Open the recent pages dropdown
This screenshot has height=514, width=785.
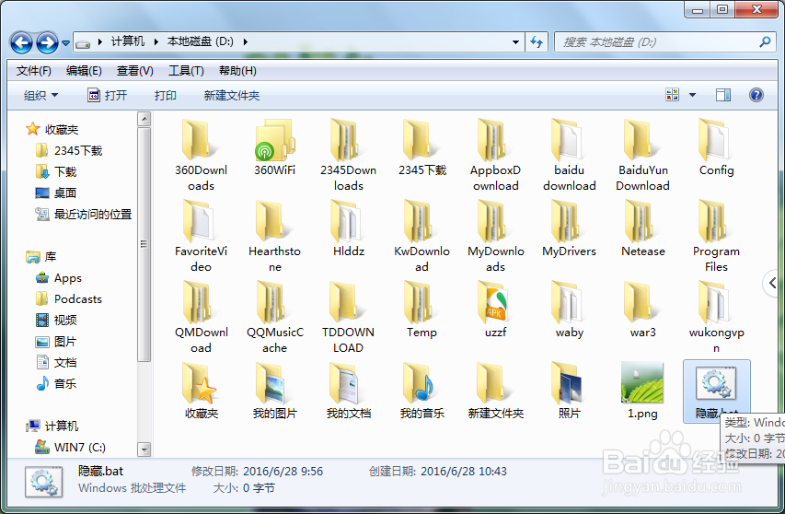65,43
